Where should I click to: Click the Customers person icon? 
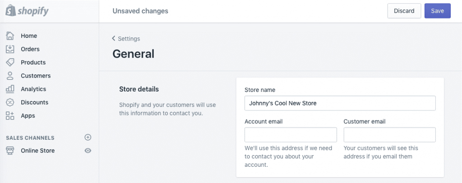10,76
